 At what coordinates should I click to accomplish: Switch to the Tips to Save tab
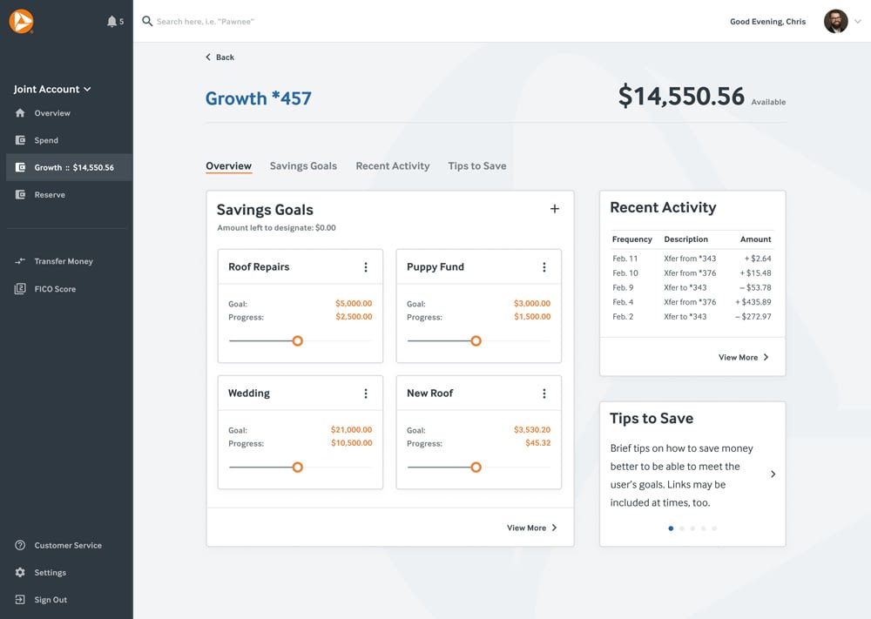[x=477, y=166]
